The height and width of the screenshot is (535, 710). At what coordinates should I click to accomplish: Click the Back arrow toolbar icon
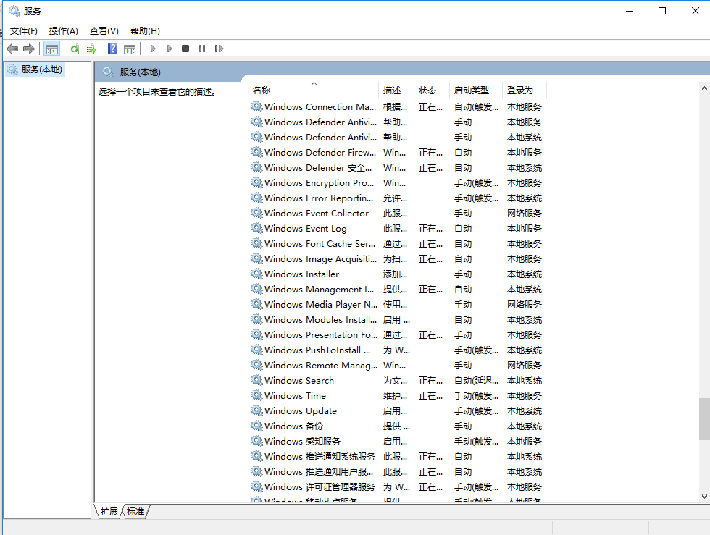[12, 49]
